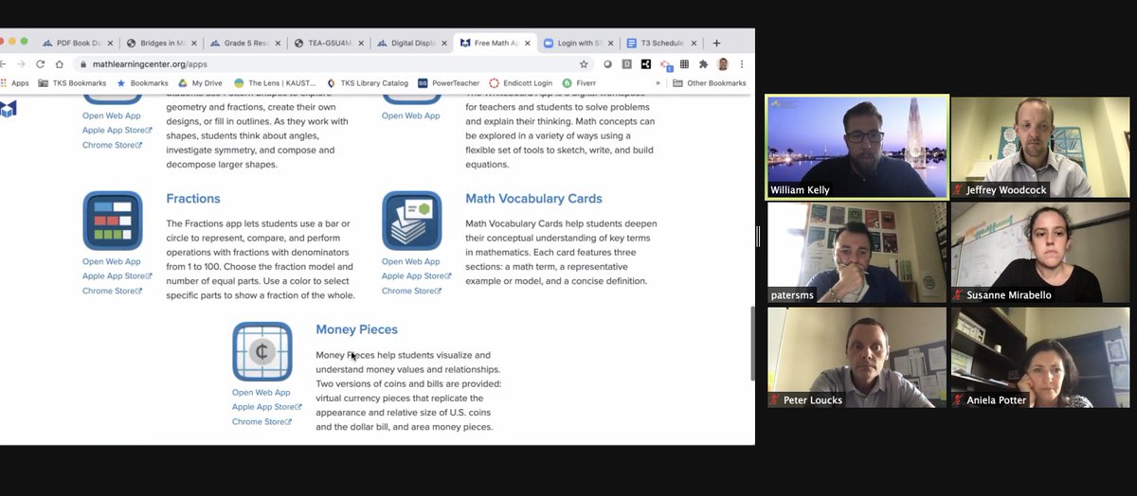
Task: Select the patersms video tile
Action: pyautogui.click(x=857, y=252)
